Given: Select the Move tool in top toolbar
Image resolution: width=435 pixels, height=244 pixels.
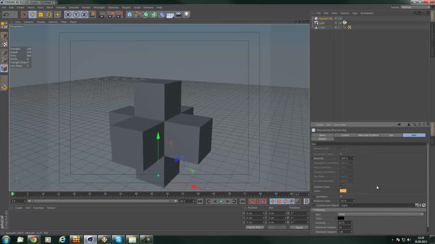Looking at the screenshot, I should point(33,15).
